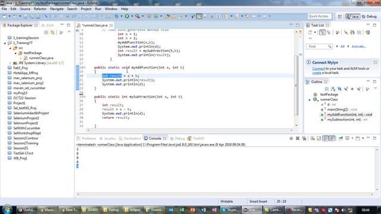Image resolution: width=381 pixels, height=214 pixels.
Task: Click the All link in Task List
Action: point(342,46)
